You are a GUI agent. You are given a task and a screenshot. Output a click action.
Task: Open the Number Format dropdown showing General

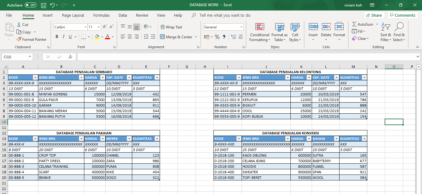[x=223, y=27]
